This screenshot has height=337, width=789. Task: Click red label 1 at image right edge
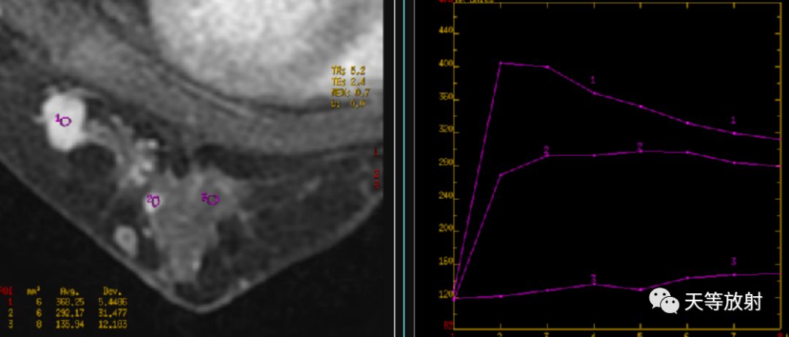tap(376, 152)
